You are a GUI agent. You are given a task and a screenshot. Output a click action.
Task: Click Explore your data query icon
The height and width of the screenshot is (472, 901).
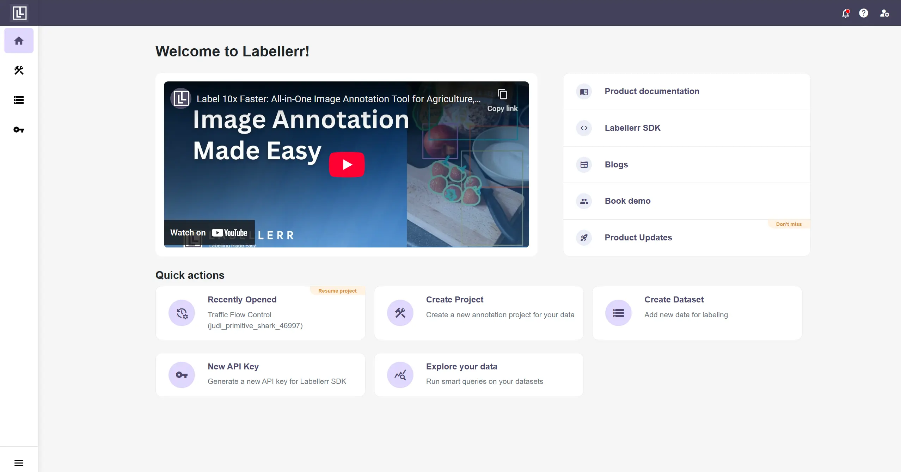click(400, 375)
